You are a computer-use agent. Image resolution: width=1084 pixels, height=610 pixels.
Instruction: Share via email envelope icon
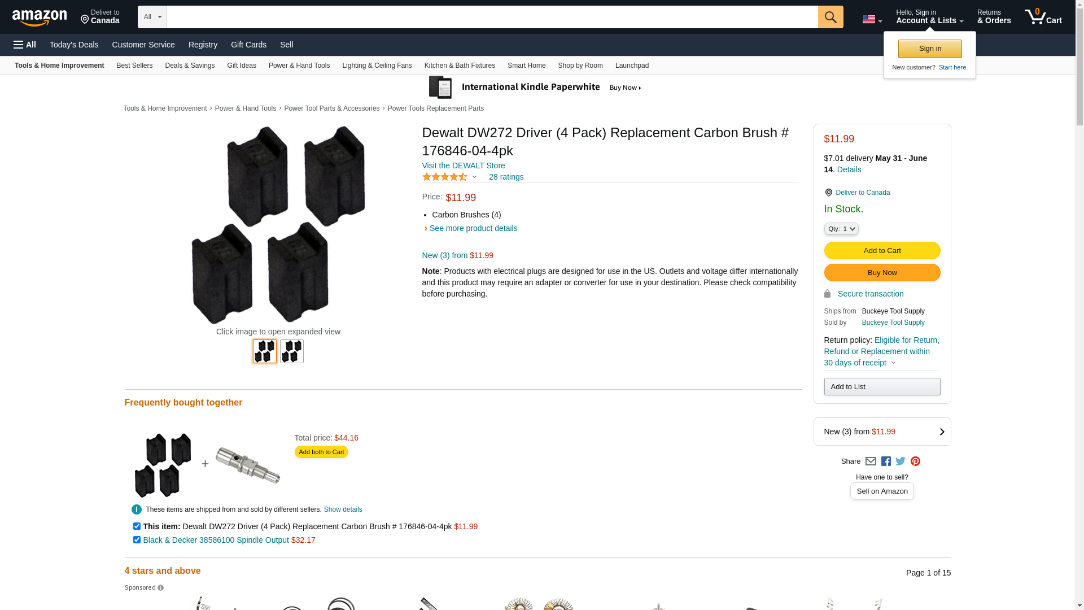click(x=871, y=461)
